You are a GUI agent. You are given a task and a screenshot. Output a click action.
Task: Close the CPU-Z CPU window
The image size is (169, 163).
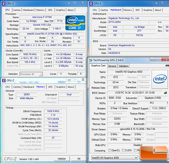tap(83, 3)
